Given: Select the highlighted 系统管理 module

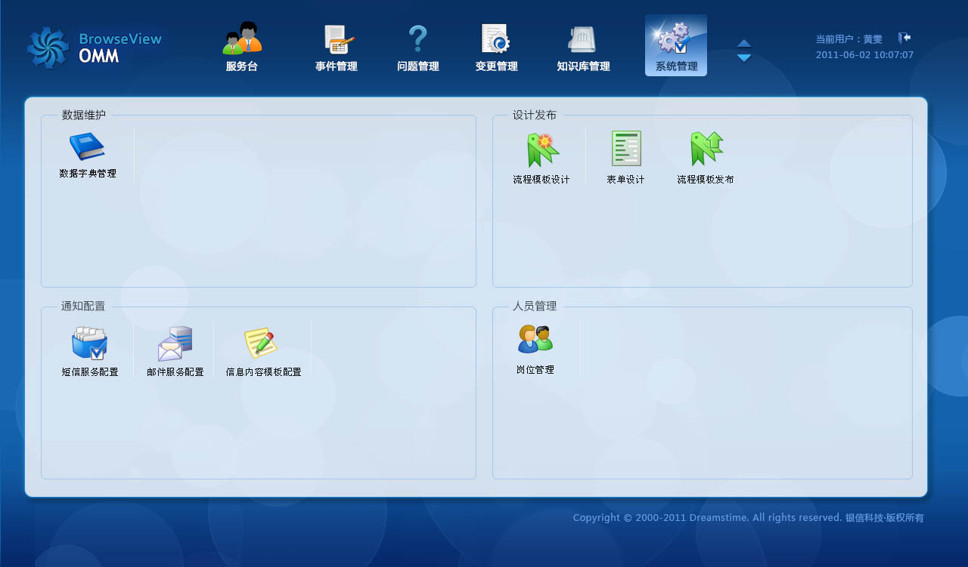Looking at the screenshot, I should (x=675, y=45).
